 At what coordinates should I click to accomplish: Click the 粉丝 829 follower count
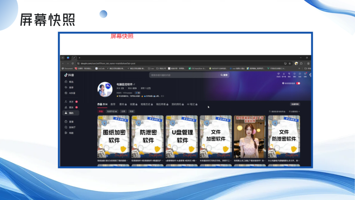tap(132, 88)
